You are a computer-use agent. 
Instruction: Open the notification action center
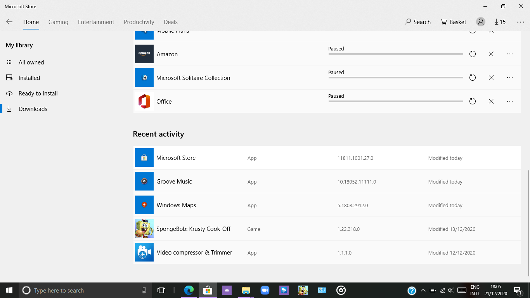[518, 290]
